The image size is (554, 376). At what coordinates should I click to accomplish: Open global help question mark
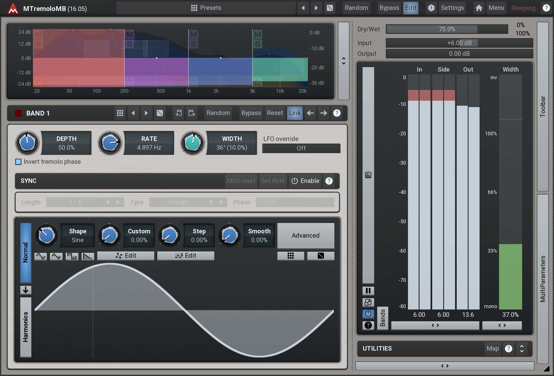pos(546,8)
